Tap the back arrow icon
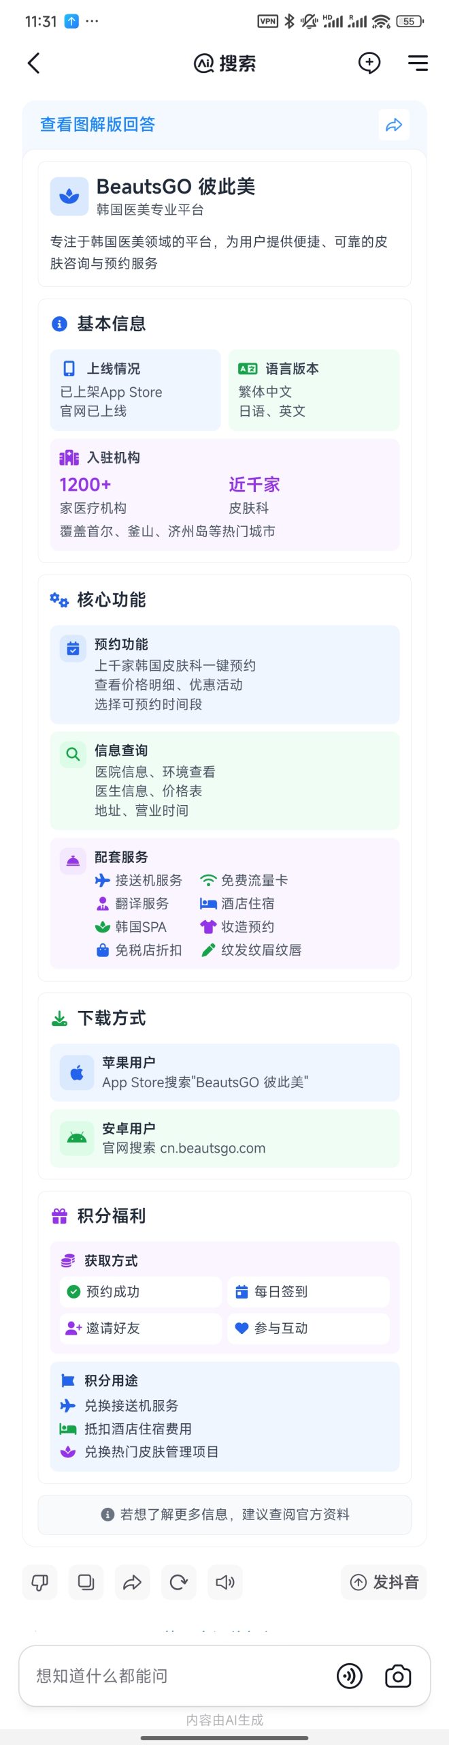449x1745 pixels. tap(33, 63)
